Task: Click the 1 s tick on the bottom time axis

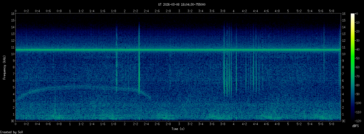Action: pyautogui.click(x=70, y=125)
